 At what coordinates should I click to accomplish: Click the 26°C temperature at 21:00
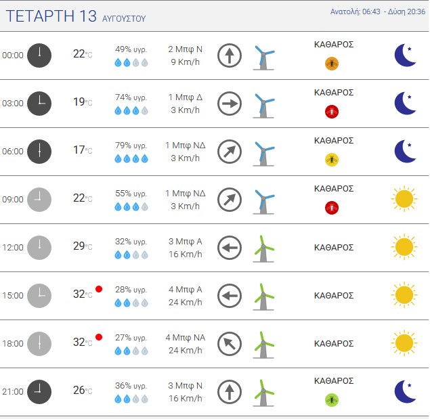(x=83, y=390)
